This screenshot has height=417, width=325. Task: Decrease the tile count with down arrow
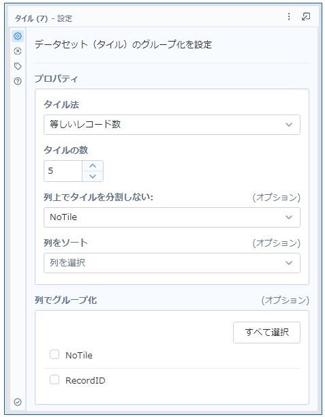click(93, 176)
